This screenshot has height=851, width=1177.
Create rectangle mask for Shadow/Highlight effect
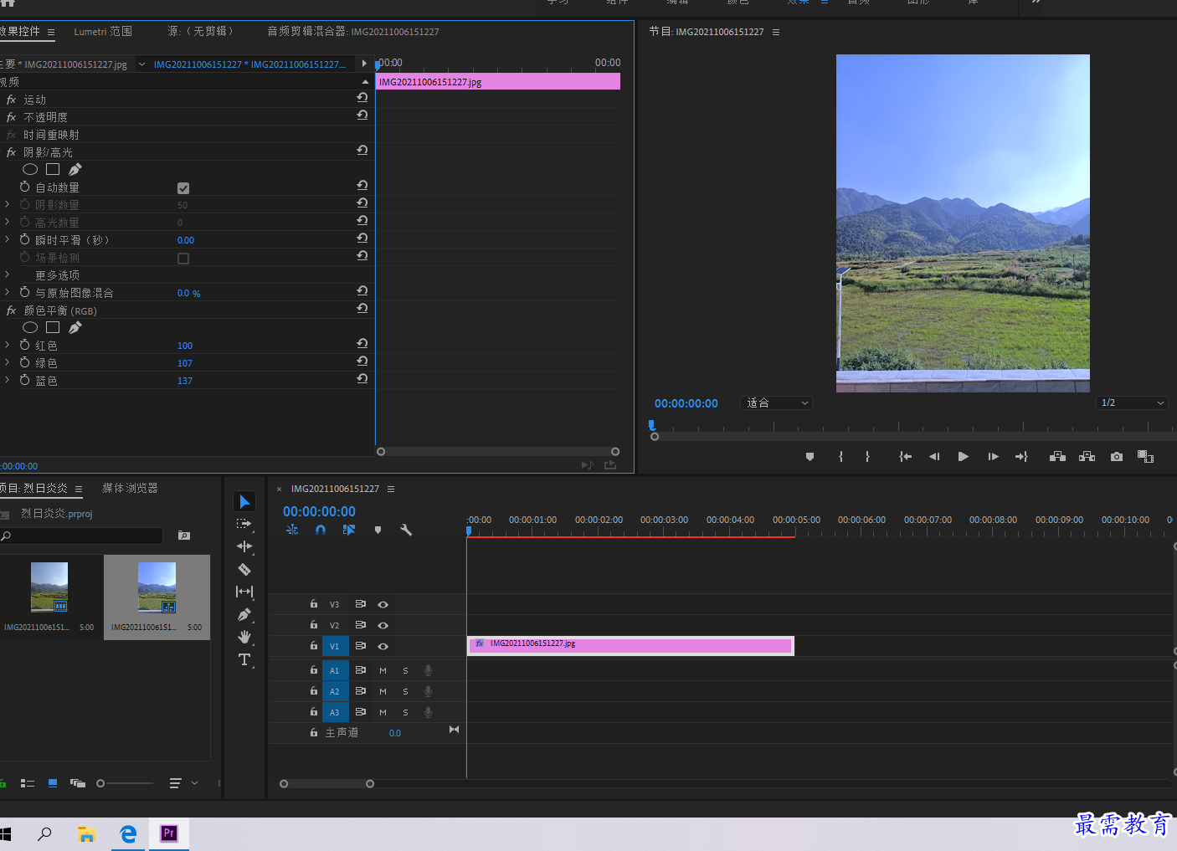53,169
